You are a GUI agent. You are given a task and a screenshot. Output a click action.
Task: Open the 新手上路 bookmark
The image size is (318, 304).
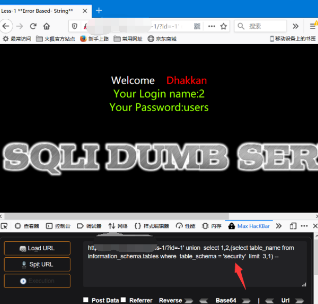tap(94, 39)
